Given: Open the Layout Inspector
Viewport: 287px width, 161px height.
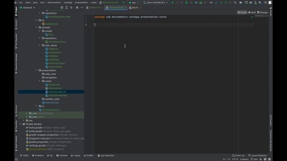Looking at the screenshot, I should [257, 156].
